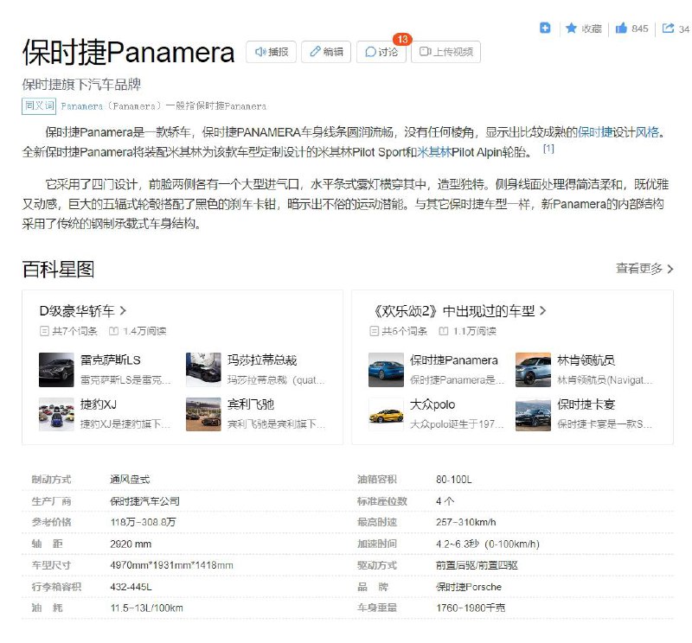Select the 4.2~6.3秒 acceleration value
This screenshot has height=643, width=692.
pyautogui.click(x=488, y=544)
